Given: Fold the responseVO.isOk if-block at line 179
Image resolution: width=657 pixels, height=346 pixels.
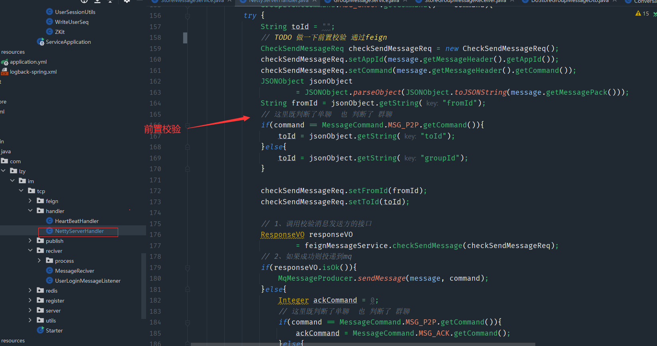Looking at the screenshot, I should (x=188, y=268).
